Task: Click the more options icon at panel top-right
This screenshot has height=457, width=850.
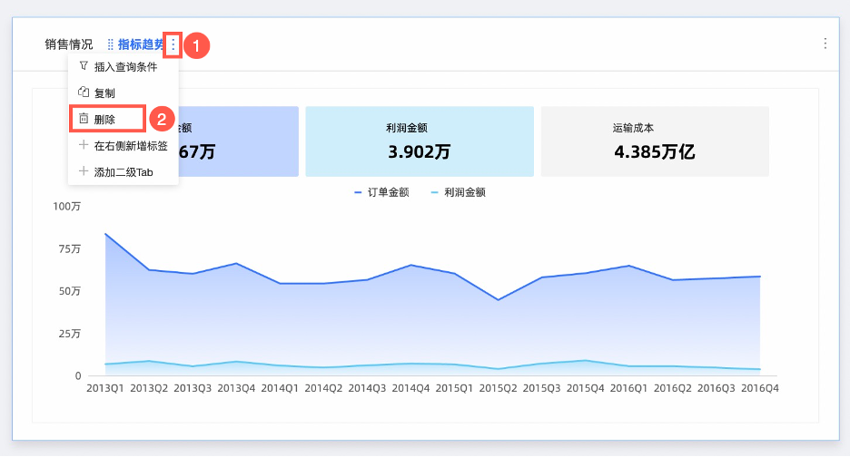Action: [x=825, y=44]
